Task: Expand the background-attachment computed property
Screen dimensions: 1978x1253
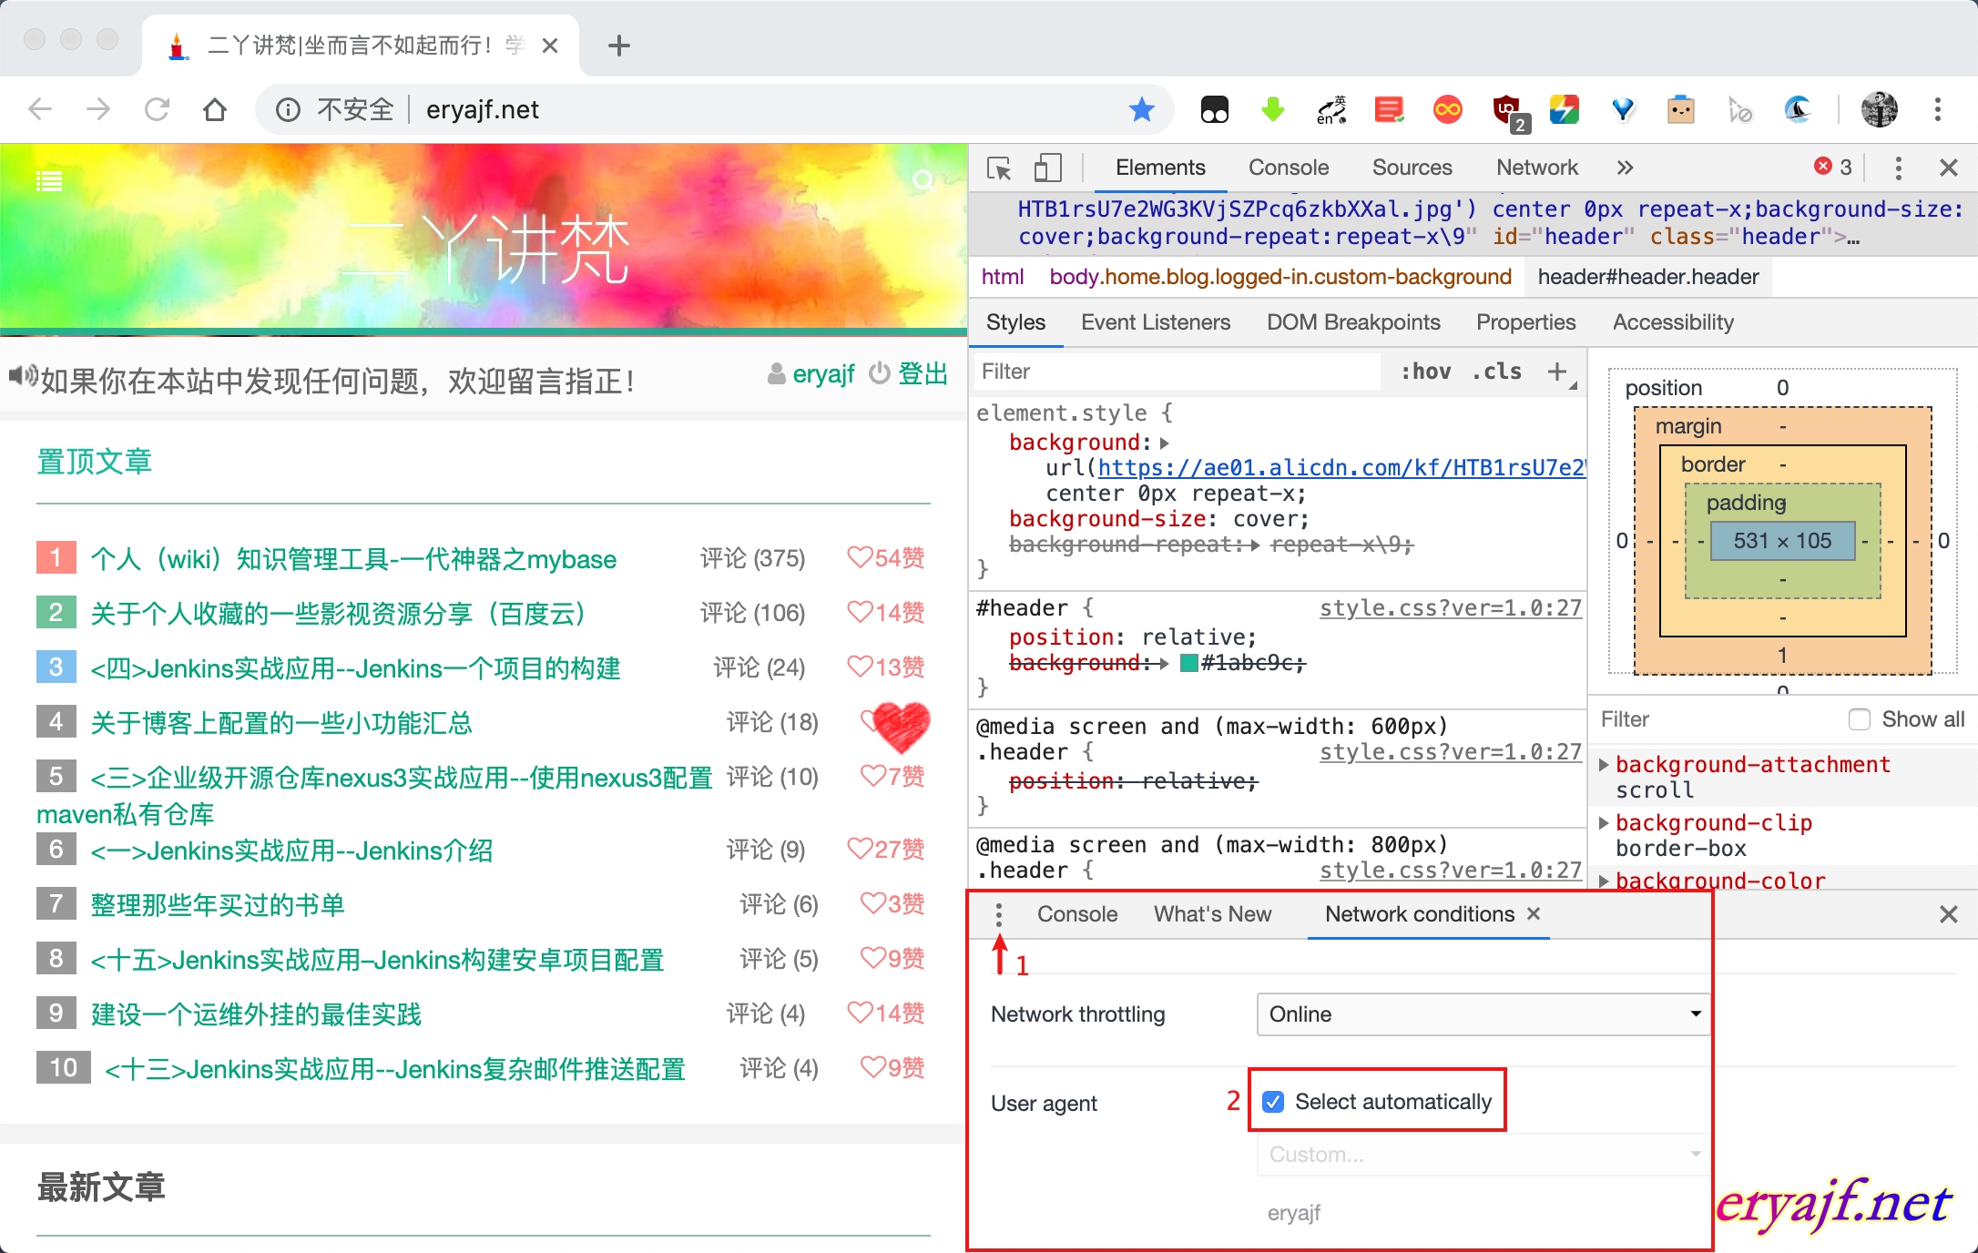Action: pos(1604,765)
